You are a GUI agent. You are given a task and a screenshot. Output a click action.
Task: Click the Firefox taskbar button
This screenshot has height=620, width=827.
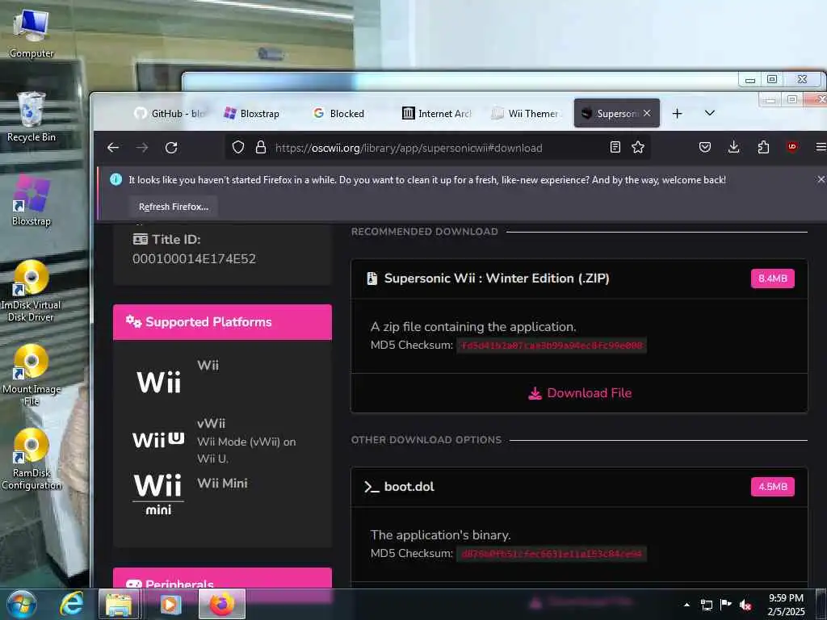coord(222,604)
